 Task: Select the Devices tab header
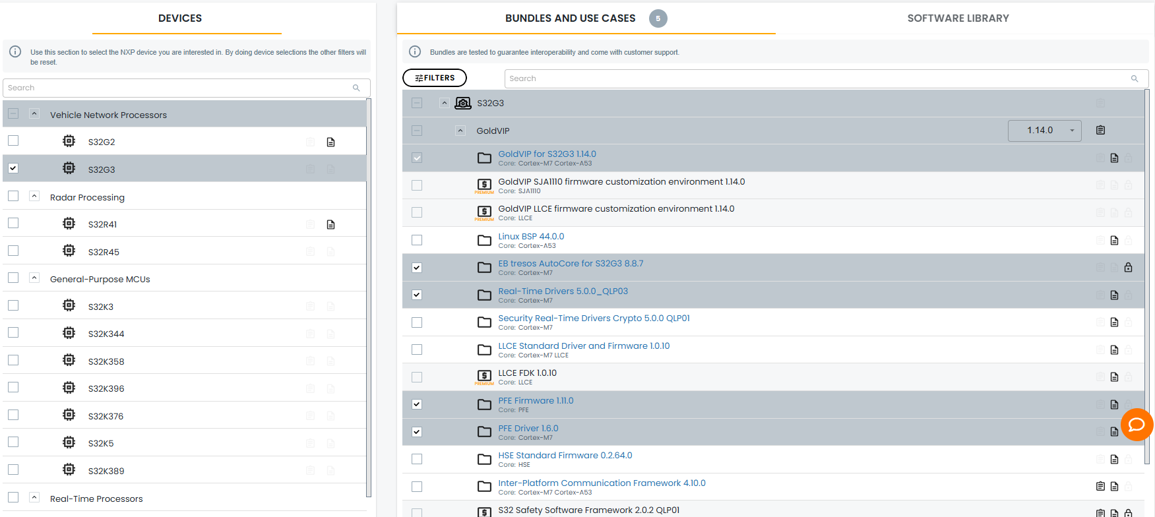(x=180, y=18)
